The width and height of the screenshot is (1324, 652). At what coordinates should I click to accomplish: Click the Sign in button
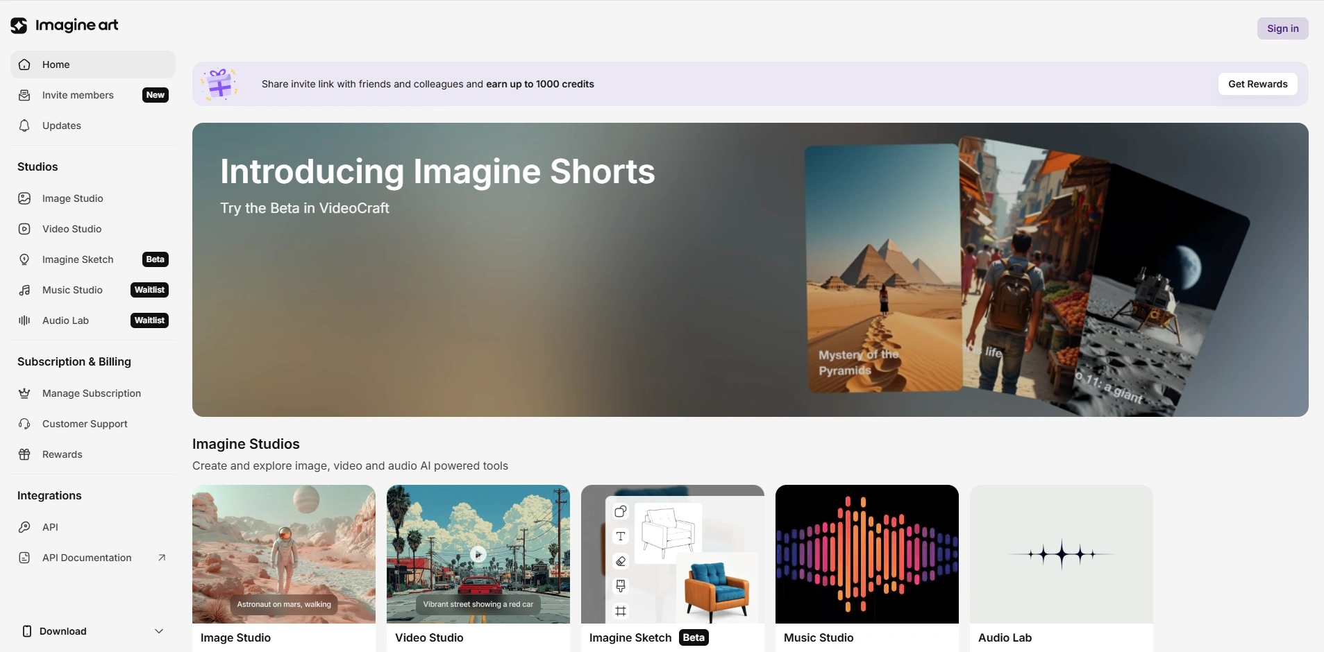tap(1282, 28)
